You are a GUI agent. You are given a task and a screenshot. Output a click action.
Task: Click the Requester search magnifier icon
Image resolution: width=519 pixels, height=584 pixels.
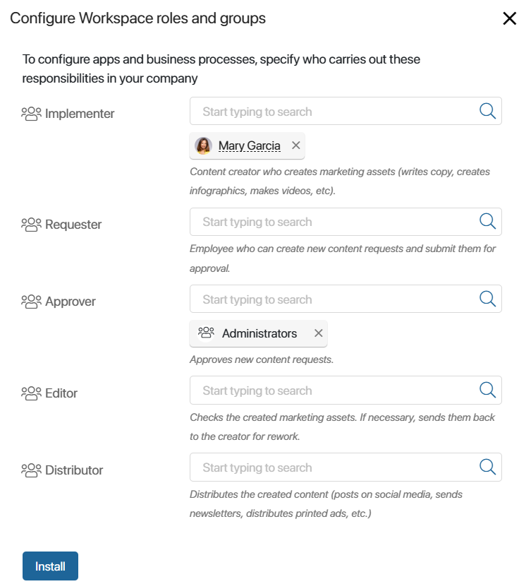pyautogui.click(x=487, y=221)
